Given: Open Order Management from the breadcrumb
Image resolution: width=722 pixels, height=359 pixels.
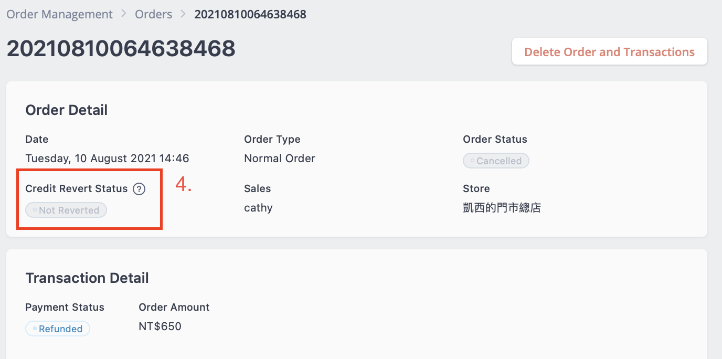Looking at the screenshot, I should click(59, 14).
